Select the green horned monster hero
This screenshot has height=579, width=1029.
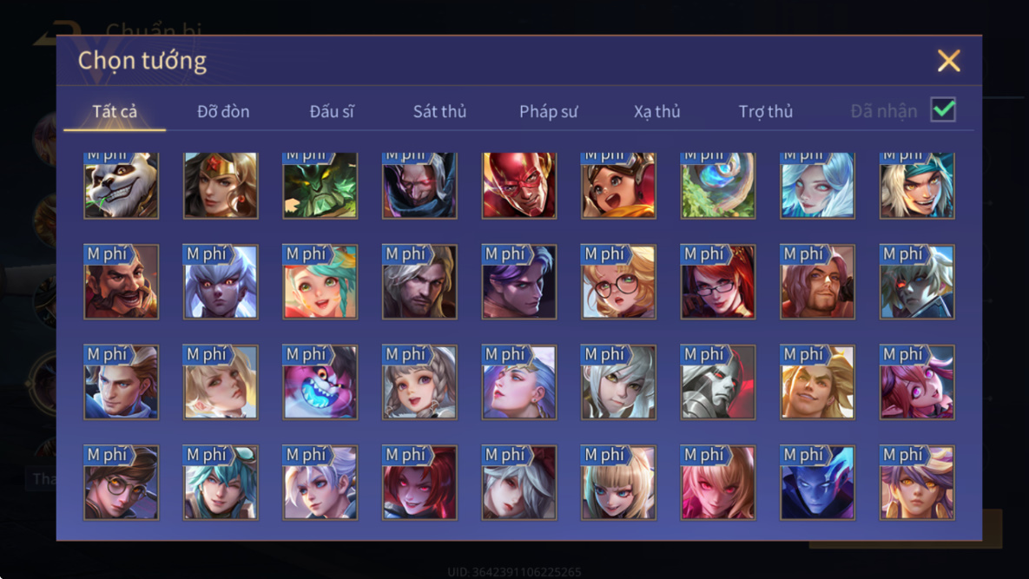(x=320, y=186)
